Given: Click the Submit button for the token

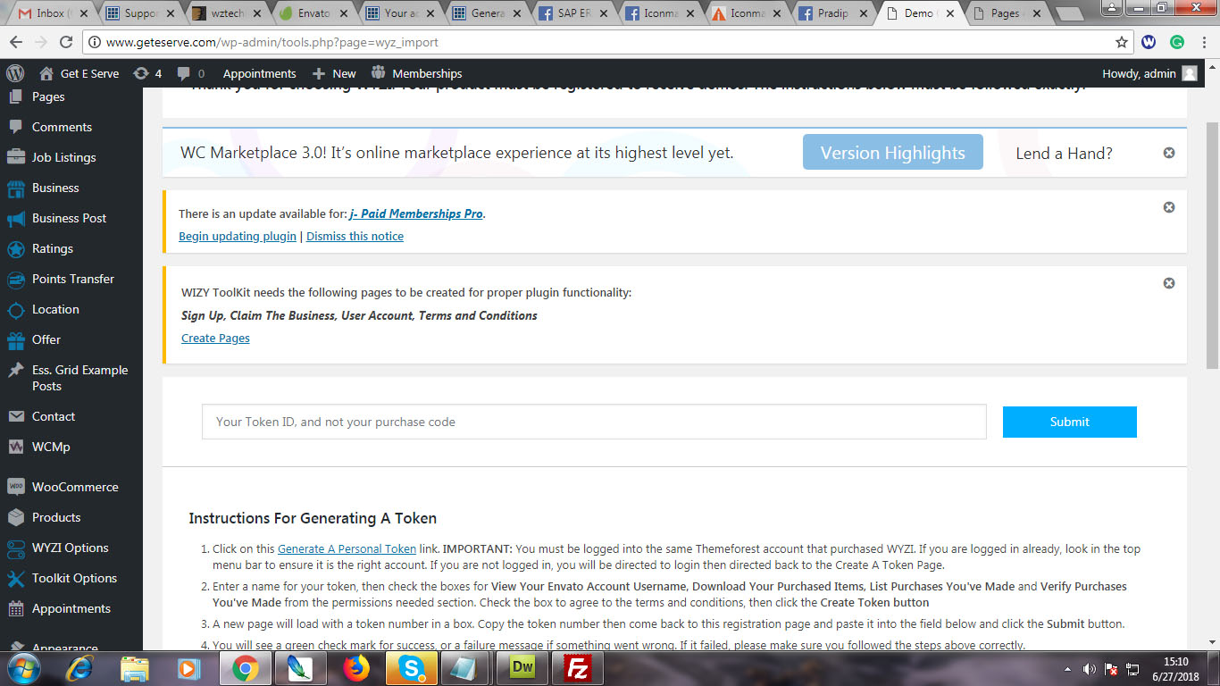Looking at the screenshot, I should tap(1069, 422).
